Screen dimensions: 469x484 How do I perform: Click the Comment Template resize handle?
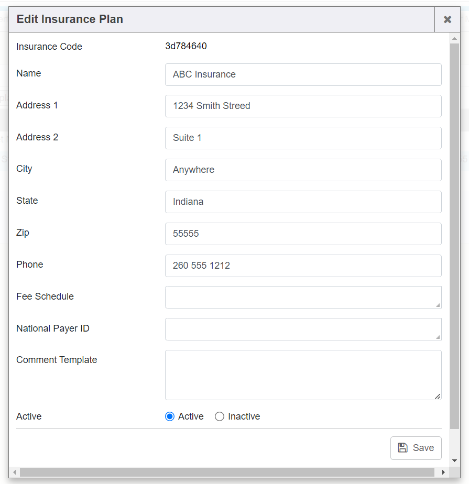click(438, 397)
